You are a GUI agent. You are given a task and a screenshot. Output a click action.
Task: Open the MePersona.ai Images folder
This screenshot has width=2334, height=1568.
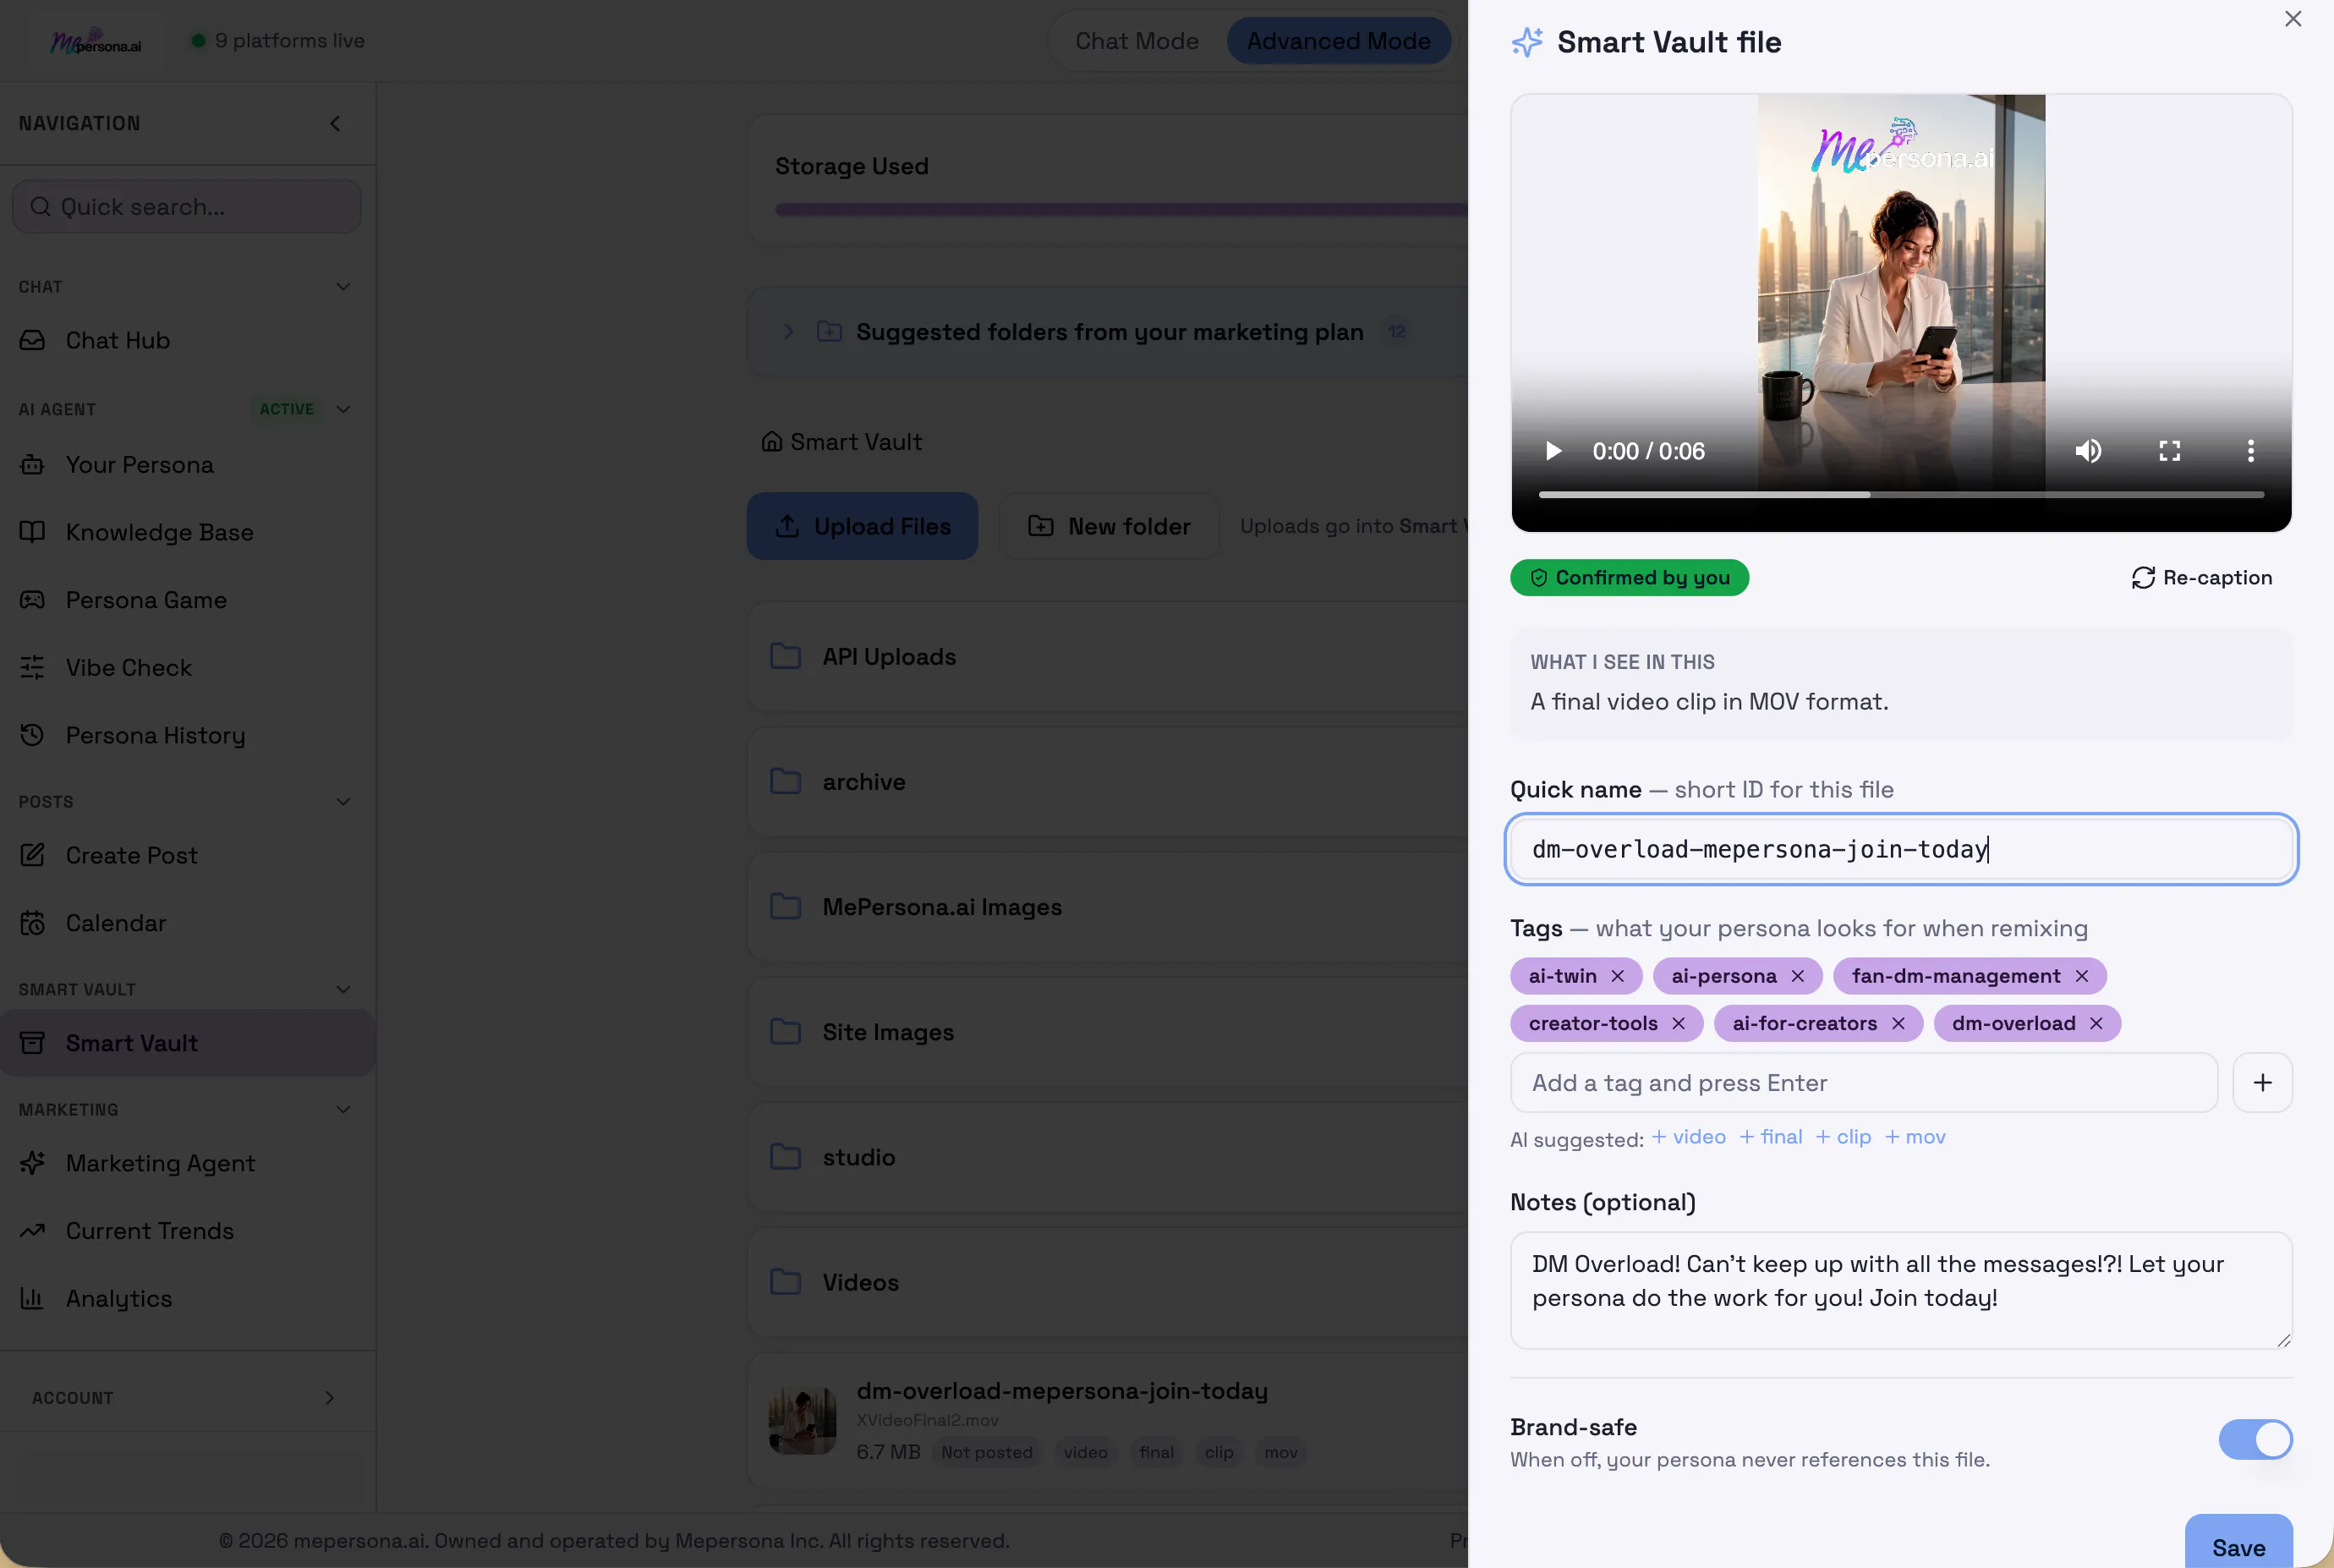click(1108, 907)
